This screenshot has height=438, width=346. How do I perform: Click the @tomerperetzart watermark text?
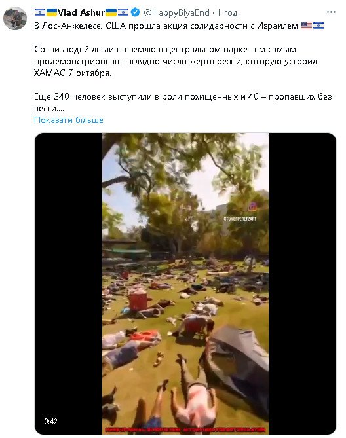[x=240, y=219]
